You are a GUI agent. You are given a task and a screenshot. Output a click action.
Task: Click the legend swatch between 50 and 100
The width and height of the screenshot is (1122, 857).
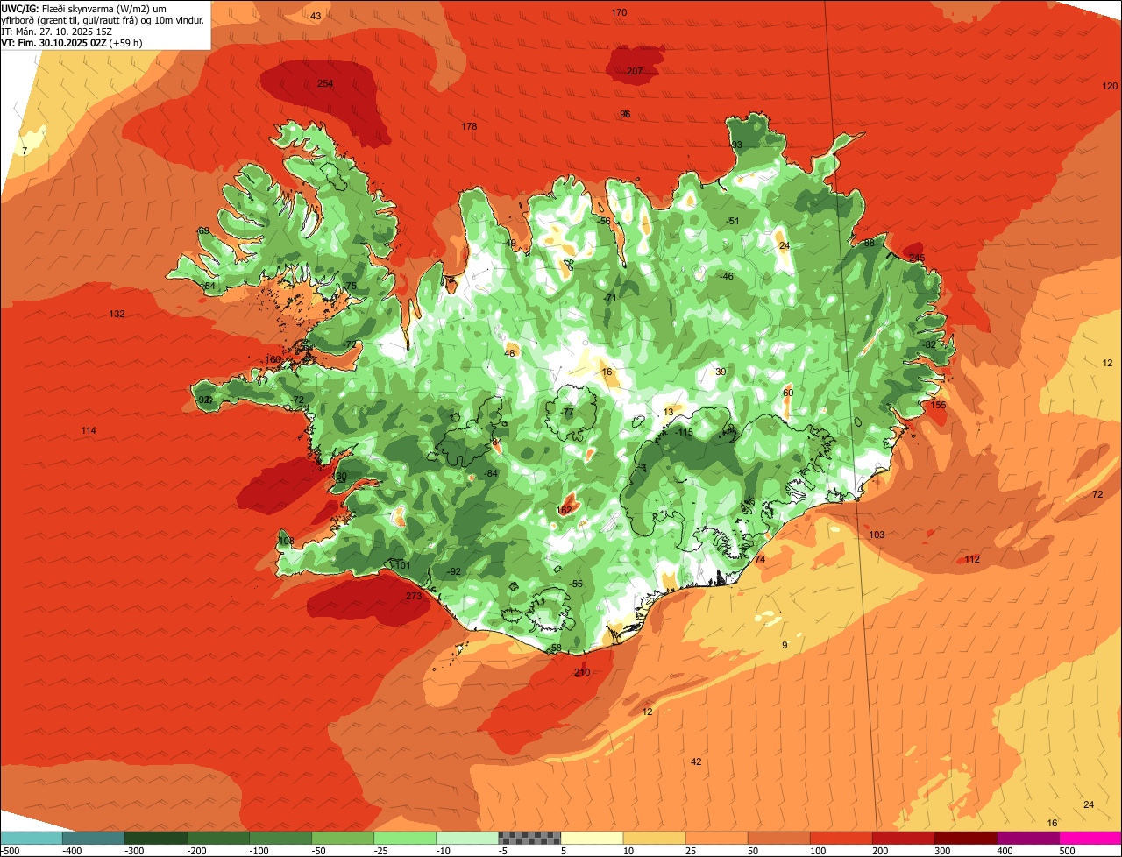(x=778, y=838)
